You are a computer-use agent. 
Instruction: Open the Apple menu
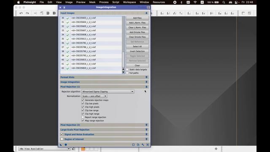point(19,2)
